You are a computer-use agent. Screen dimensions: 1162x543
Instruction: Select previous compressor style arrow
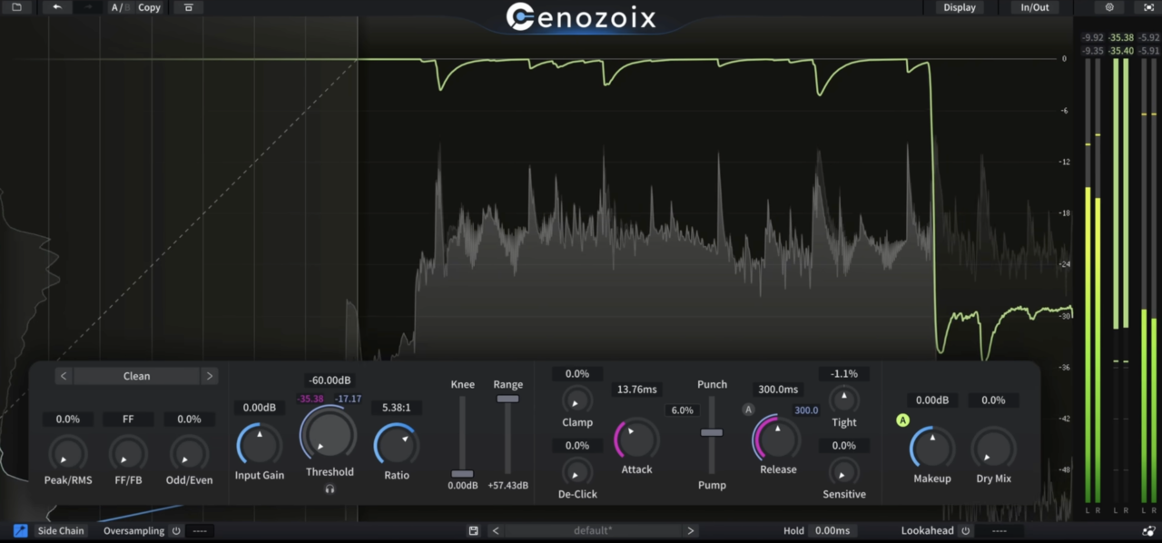pyautogui.click(x=64, y=376)
